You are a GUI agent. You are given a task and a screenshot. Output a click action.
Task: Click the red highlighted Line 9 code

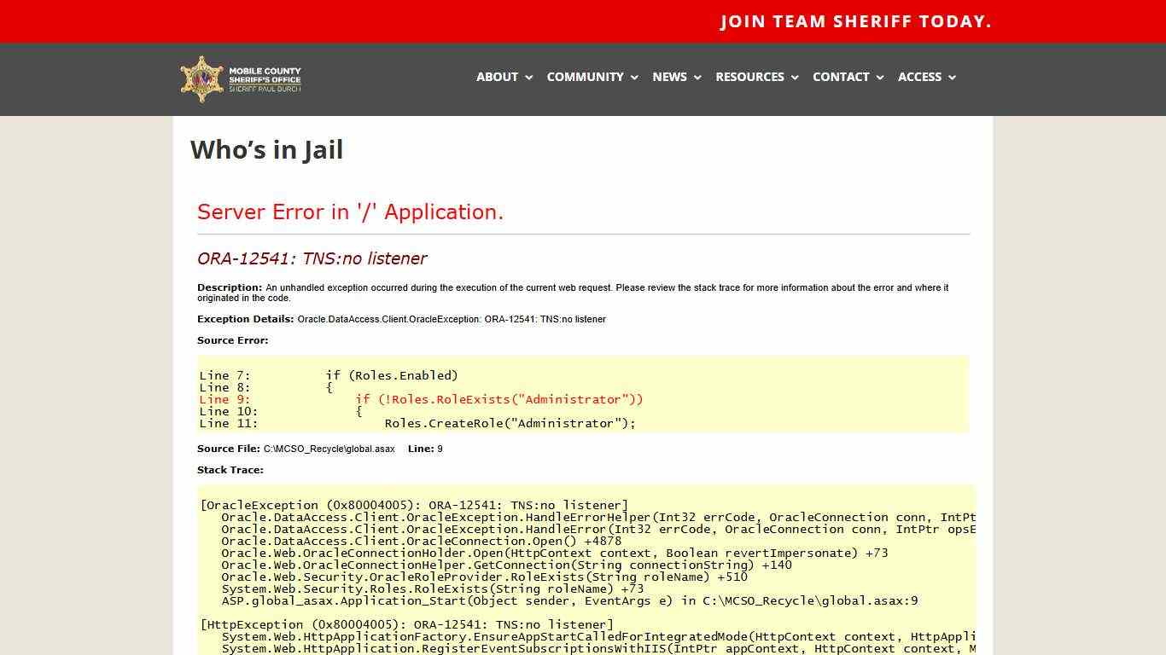(498, 399)
